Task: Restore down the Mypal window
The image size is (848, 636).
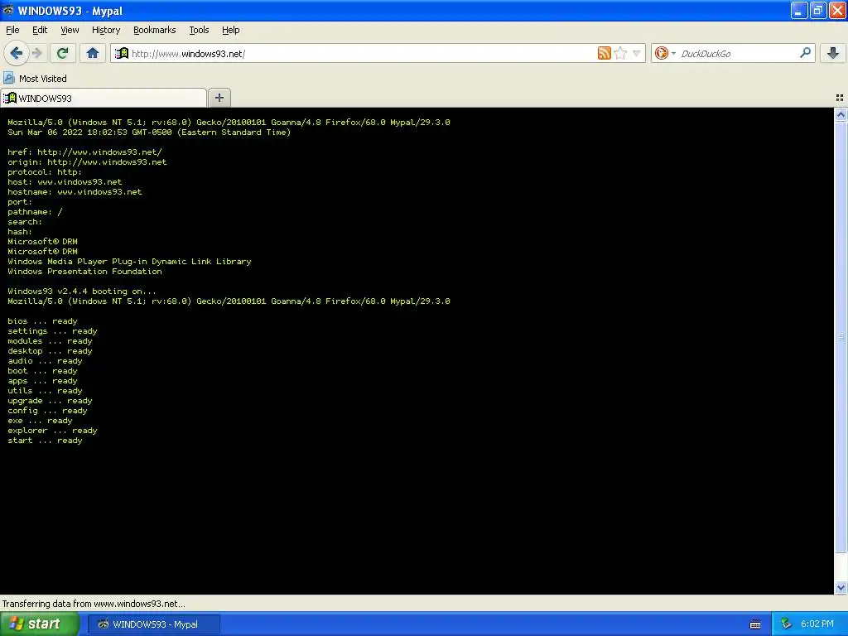Action: click(x=817, y=10)
